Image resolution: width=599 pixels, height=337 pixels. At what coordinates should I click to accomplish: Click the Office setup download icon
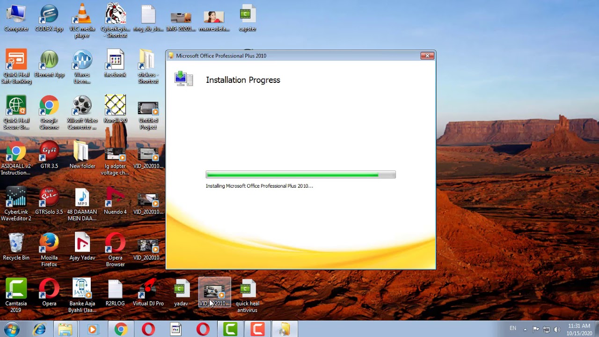click(183, 79)
